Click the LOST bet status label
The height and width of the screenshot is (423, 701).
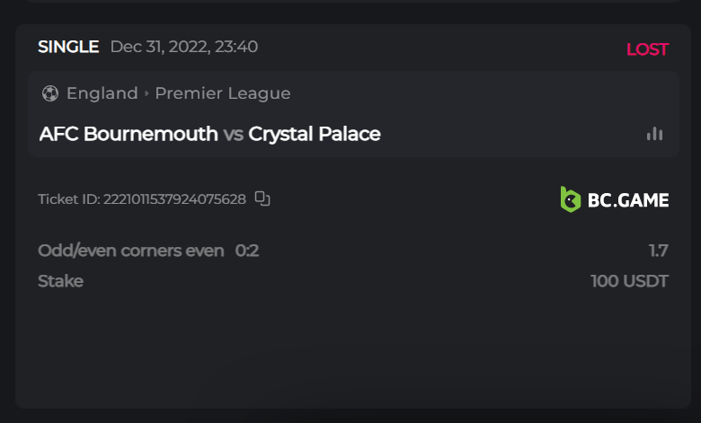(x=647, y=49)
